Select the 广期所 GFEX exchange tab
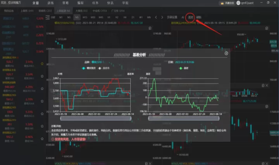 coord(118,11)
